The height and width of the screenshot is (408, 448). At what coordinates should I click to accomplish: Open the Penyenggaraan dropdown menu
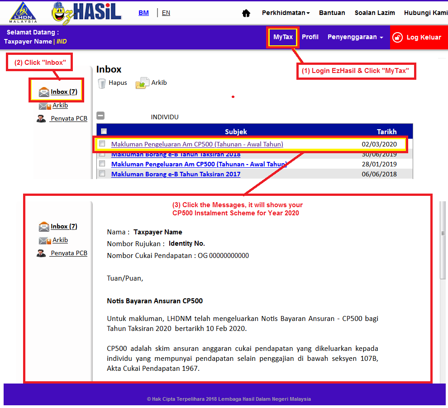(355, 37)
